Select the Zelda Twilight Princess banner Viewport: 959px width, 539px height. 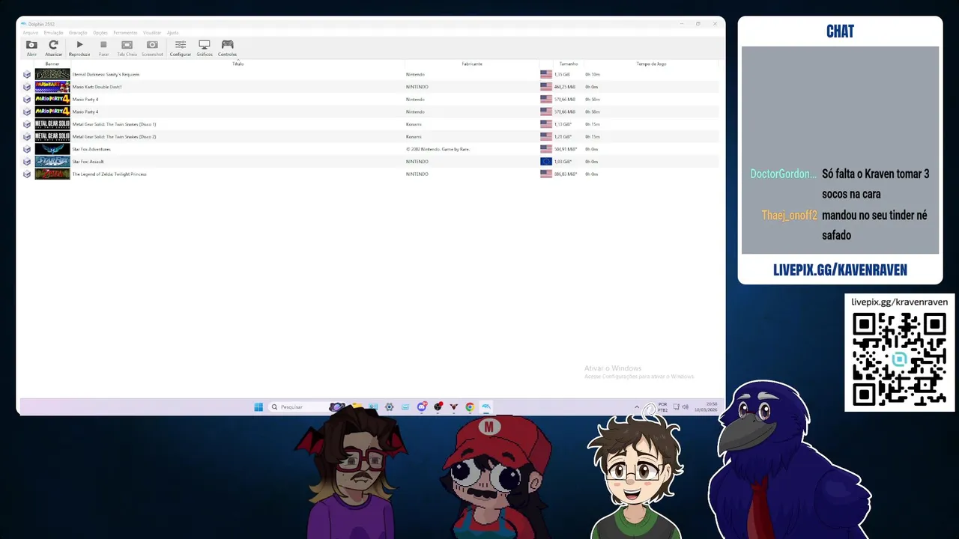point(52,174)
